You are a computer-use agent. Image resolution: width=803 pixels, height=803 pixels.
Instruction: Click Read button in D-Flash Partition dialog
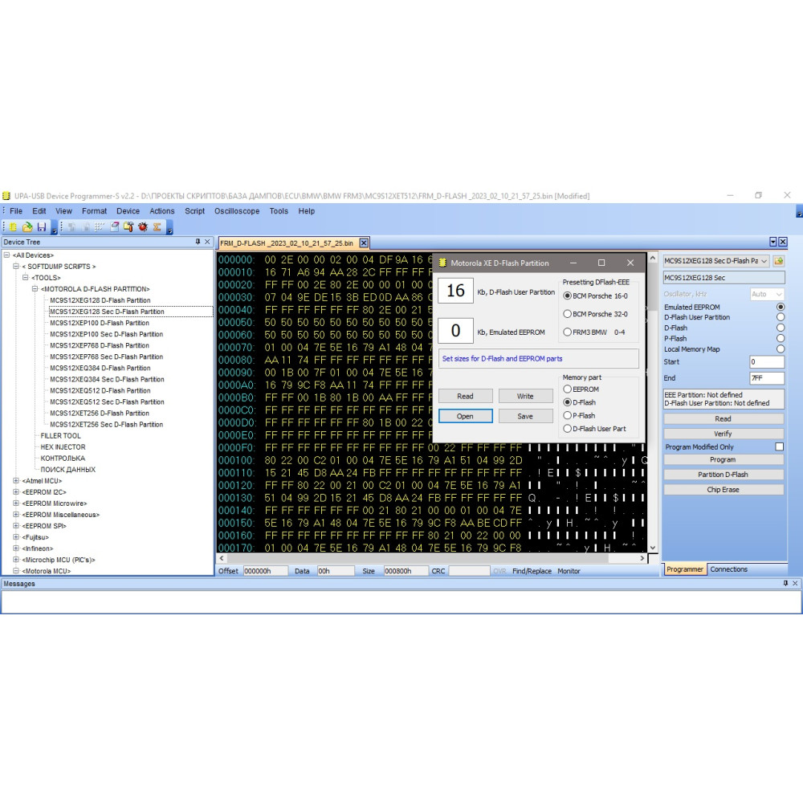(x=465, y=396)
